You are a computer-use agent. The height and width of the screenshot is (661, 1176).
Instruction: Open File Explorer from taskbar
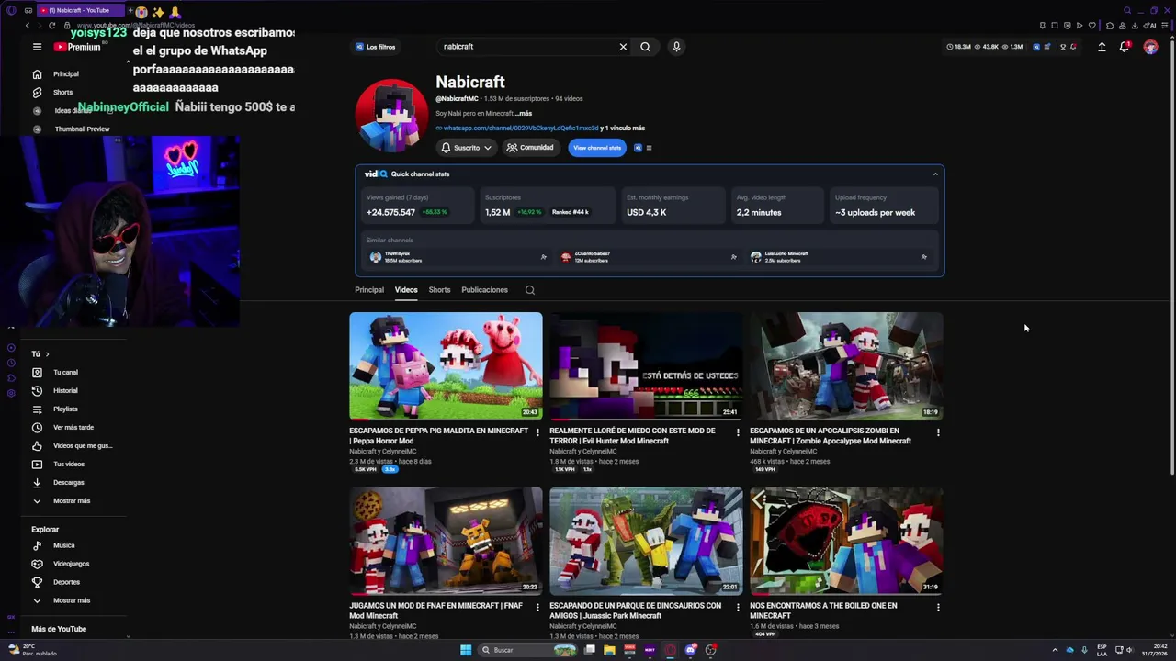click(x=609, y=650)
